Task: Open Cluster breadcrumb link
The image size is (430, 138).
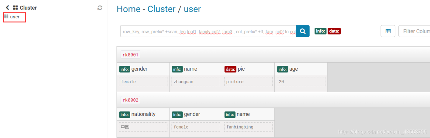Action: [161, 9]
